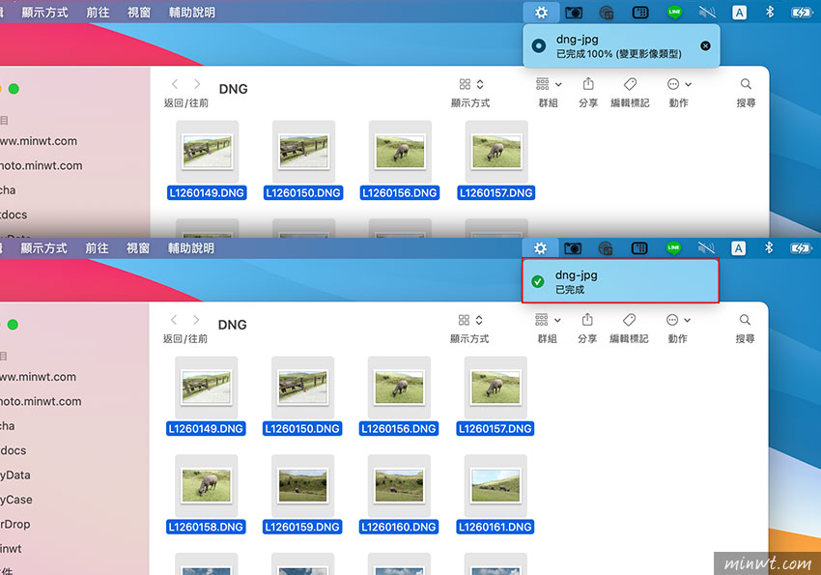Image resolution: width=821 pixels, height=575 pixels.
Task: Click the 搜尋 magnifier in lower Finder toolbar
Action: [x=745, y=320]
